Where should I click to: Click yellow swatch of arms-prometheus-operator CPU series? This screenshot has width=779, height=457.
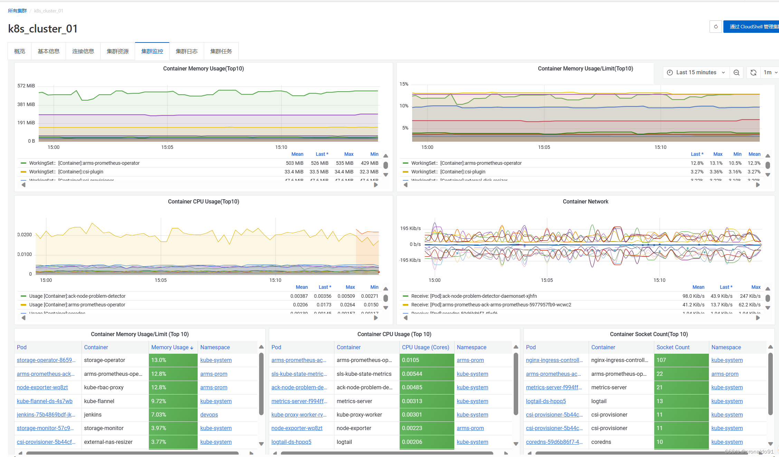point(23,305)
